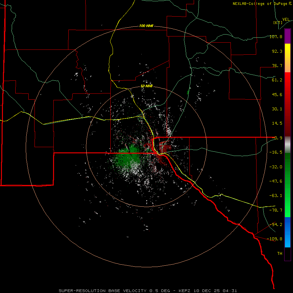Viewport: 293px width, 293px height.
Task: Click the 45.6 legend value
Action: click(277, 94)
